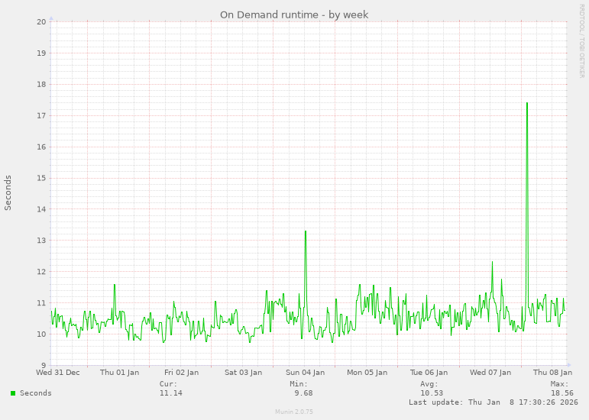Click the 'Seconds' legend label
Image resolution: width=589 pixels, height=420 pixels.
[36, 393]
